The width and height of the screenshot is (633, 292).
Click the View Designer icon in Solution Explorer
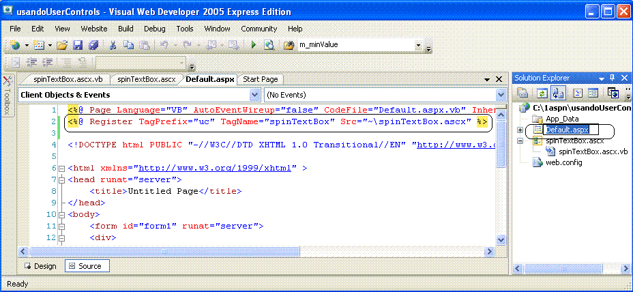point(593,93)
